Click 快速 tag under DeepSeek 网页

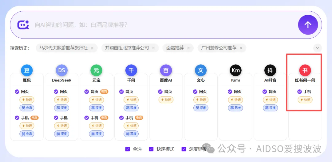[61, 100]
